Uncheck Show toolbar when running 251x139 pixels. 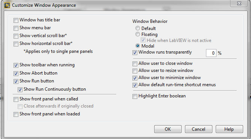(16, 65)
